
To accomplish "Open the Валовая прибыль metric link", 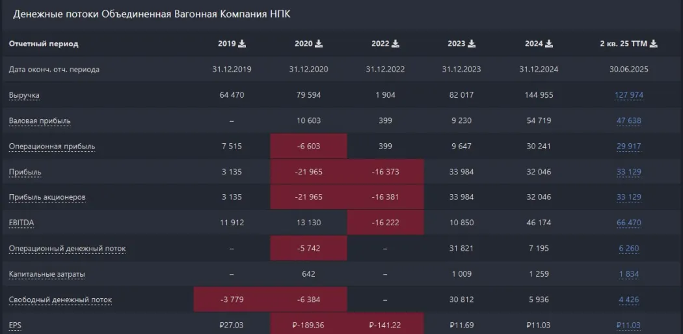I will (40, 121).
